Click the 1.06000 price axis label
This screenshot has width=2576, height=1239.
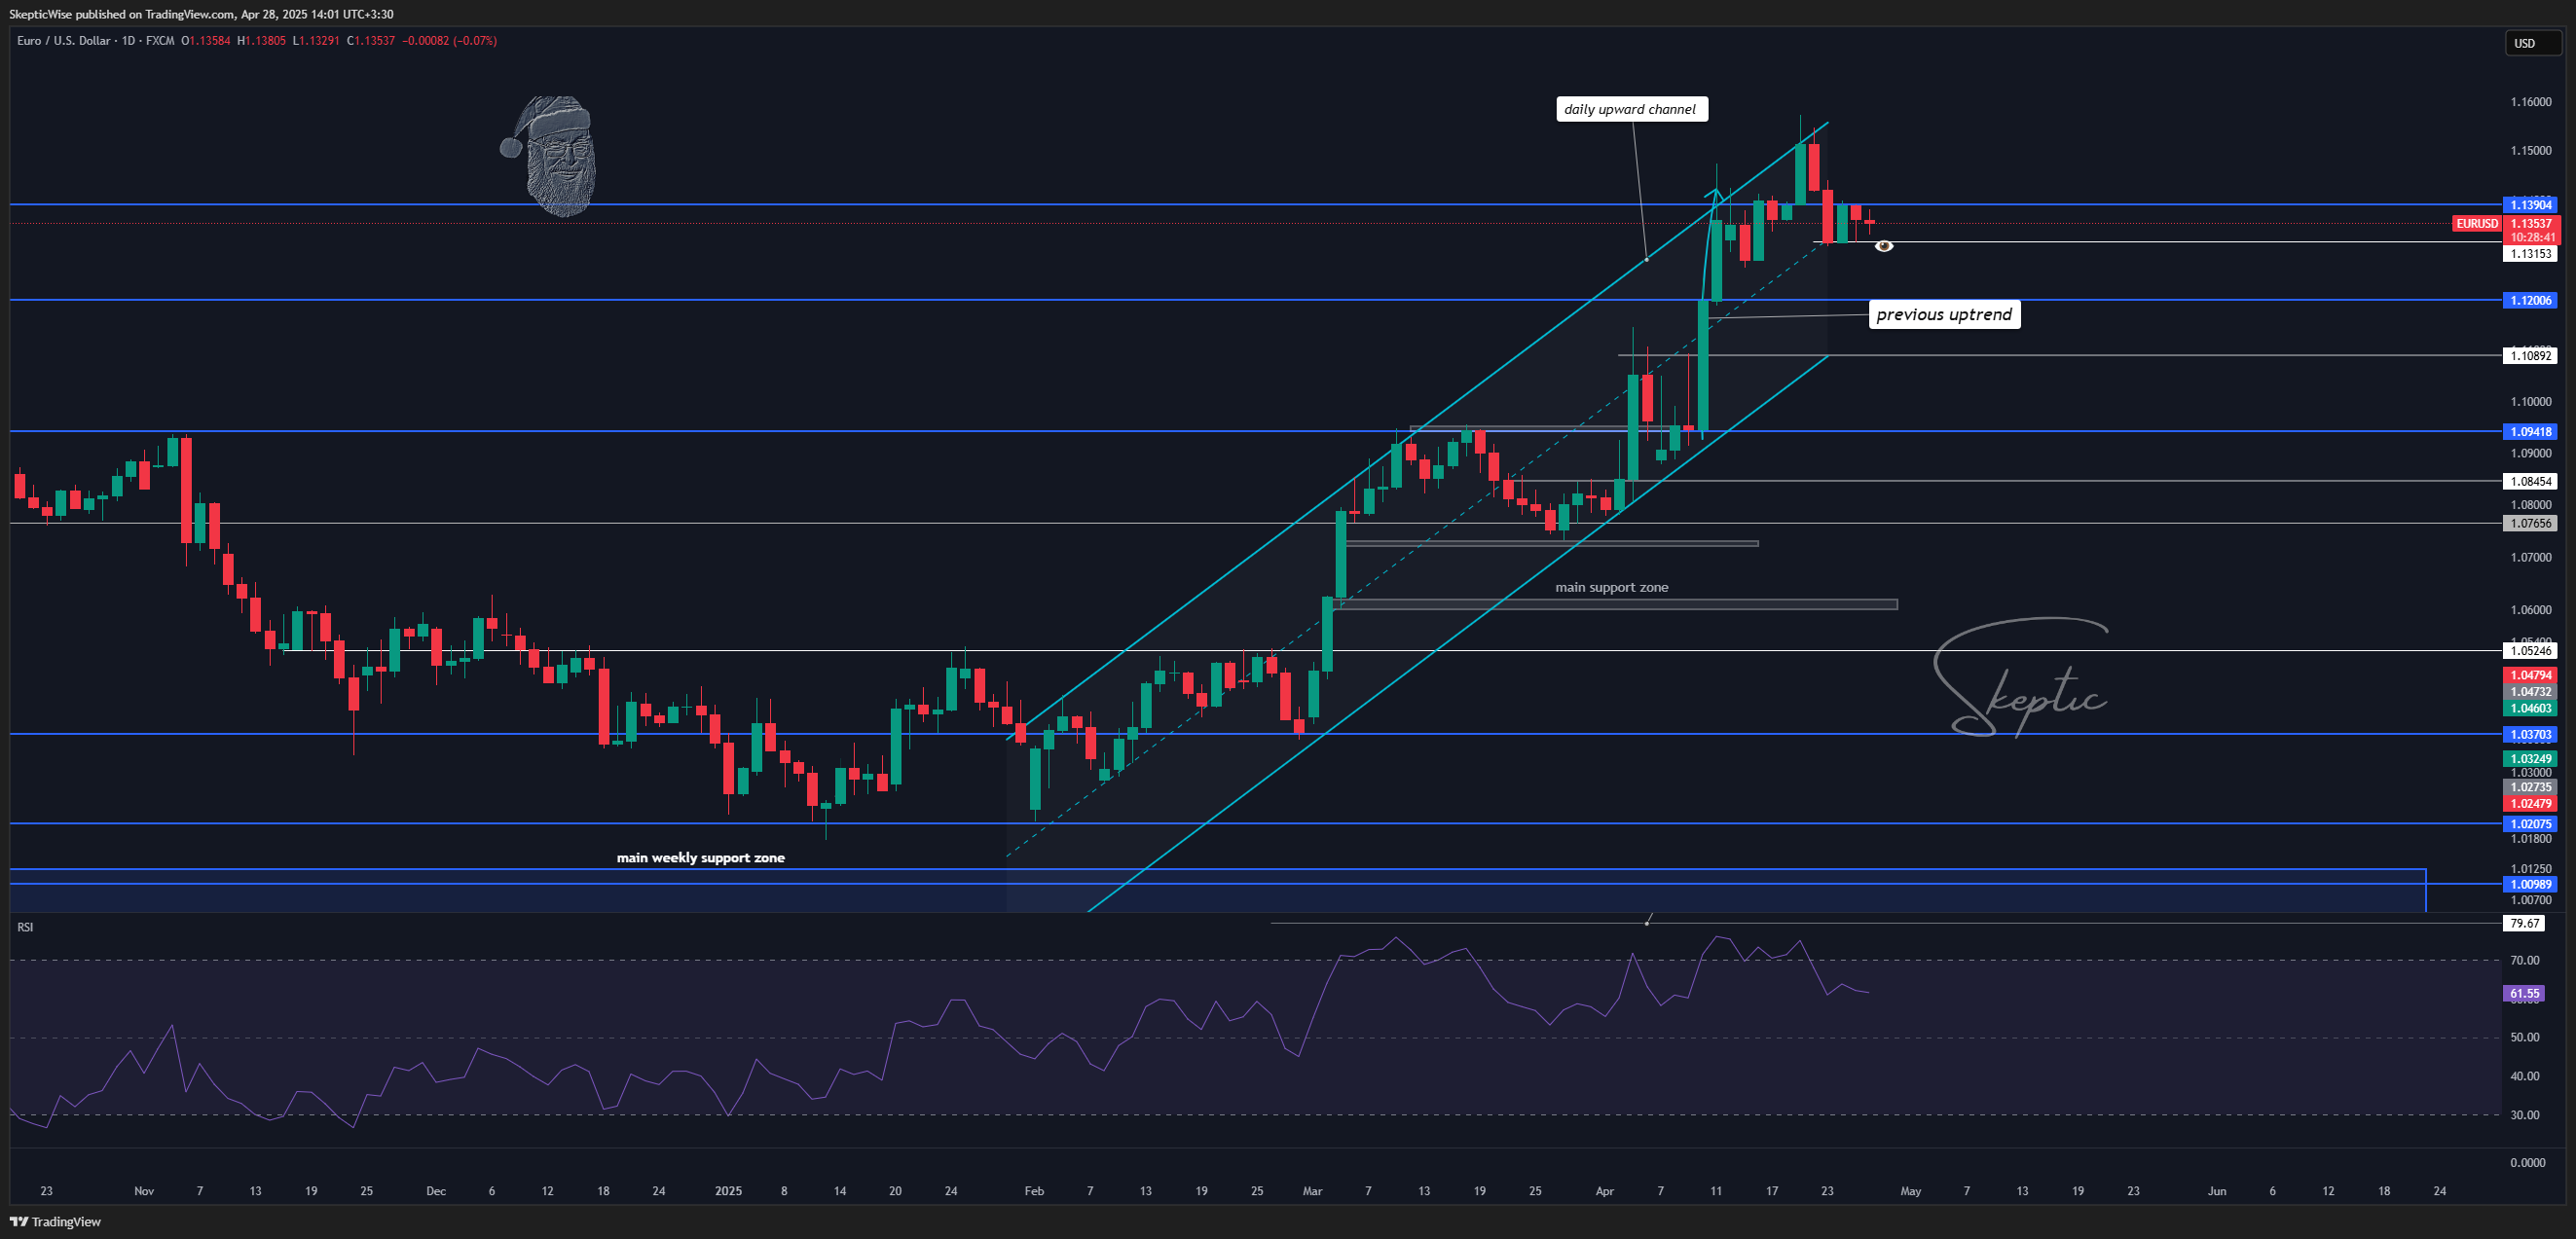pos(2531,610)
